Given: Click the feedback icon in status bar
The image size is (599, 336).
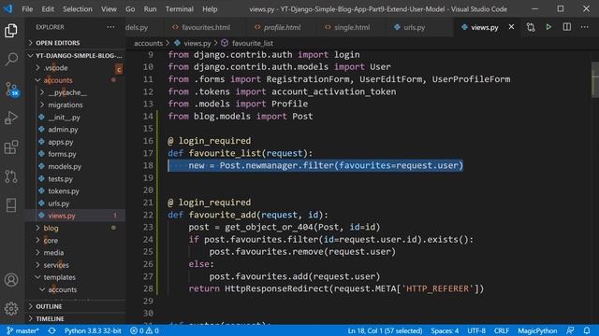Looking at the screenshot, I should (570, 330).
